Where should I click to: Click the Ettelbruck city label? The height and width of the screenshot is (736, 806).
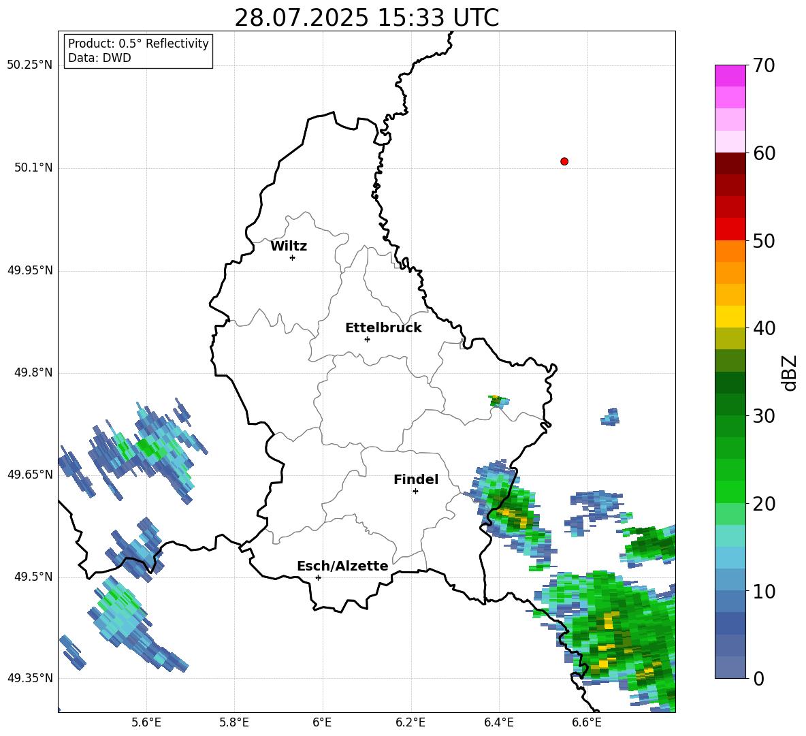tap(383, 328)
